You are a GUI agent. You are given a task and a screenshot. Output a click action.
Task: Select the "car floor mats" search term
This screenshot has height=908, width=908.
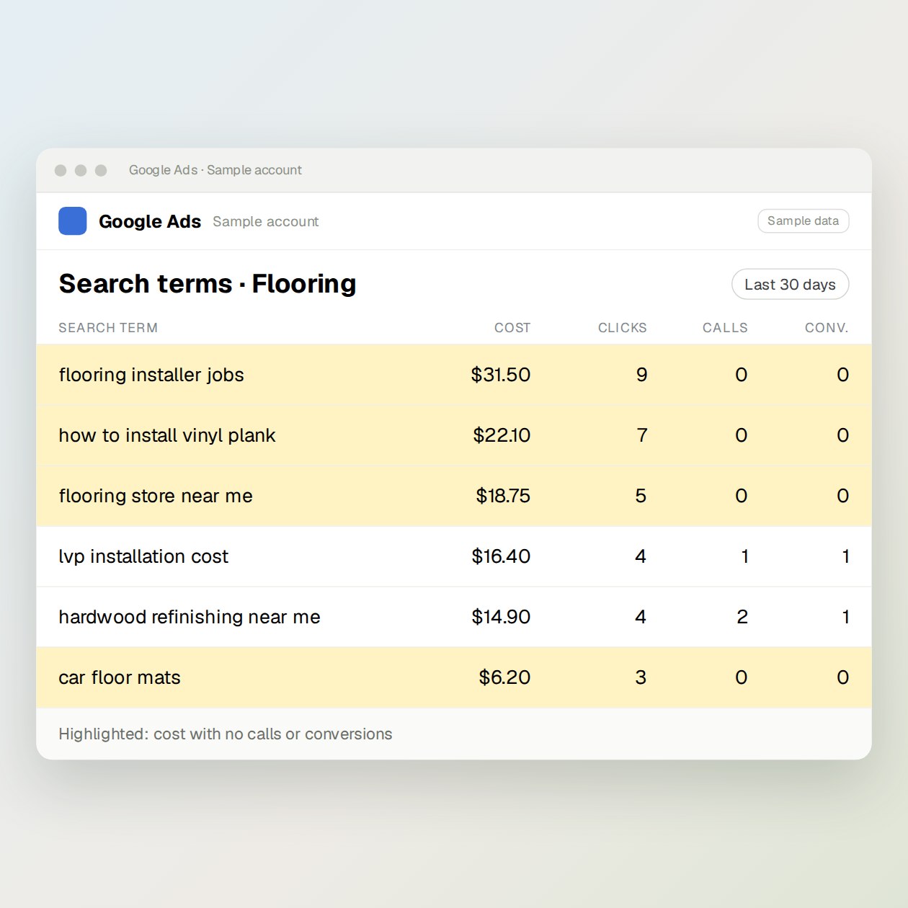(120, 677)
